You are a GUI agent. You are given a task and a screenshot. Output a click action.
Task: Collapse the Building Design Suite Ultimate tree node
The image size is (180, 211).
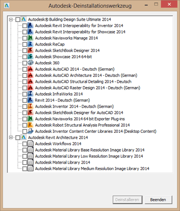coord(11,19)
